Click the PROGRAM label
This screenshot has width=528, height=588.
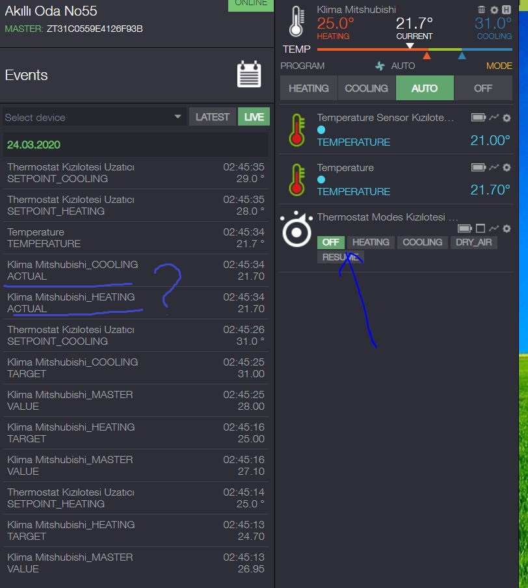(x=302, y=66)
